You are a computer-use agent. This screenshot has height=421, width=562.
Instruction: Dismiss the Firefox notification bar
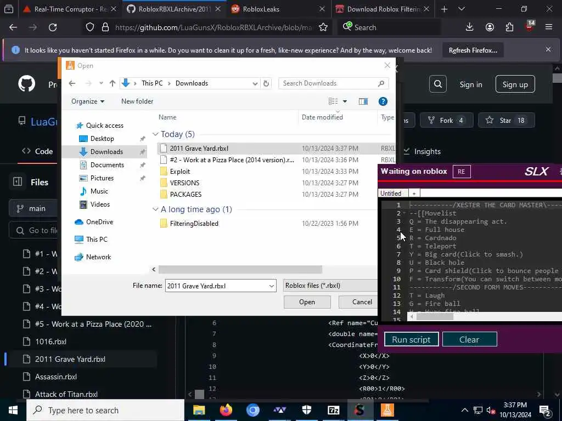pyautogui.click(x=548, y=50)
